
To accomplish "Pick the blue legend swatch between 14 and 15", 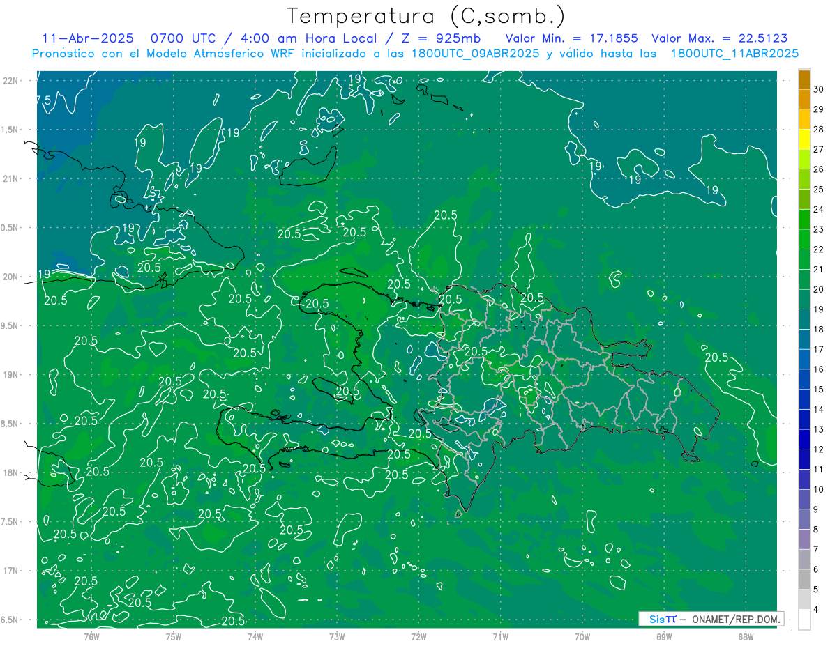I will [804, 399].
